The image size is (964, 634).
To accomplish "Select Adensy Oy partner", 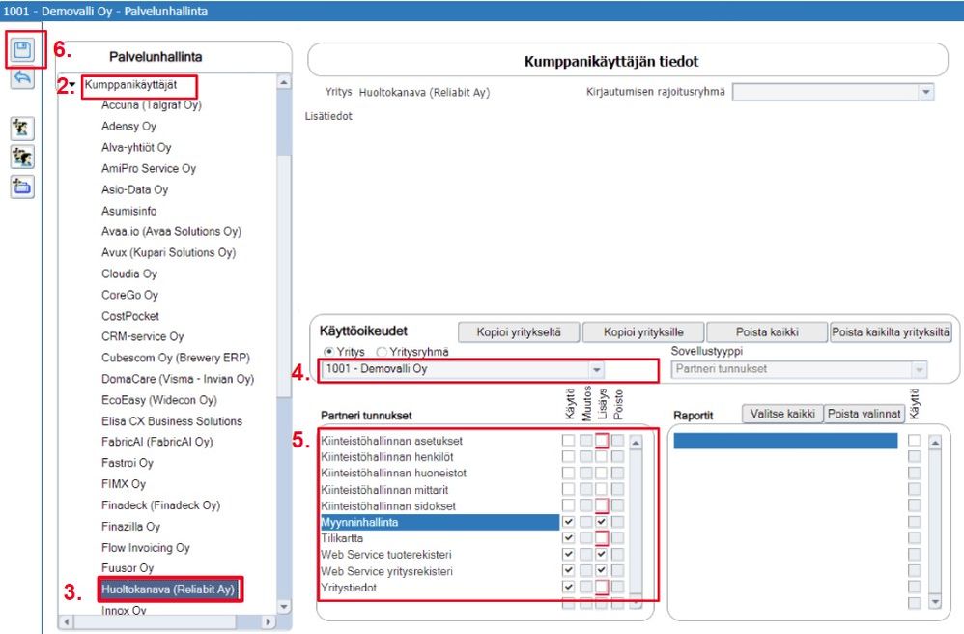I will tap(128, 126).
